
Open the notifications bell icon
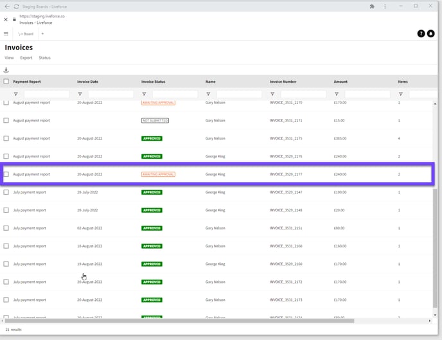pos(430,33)
